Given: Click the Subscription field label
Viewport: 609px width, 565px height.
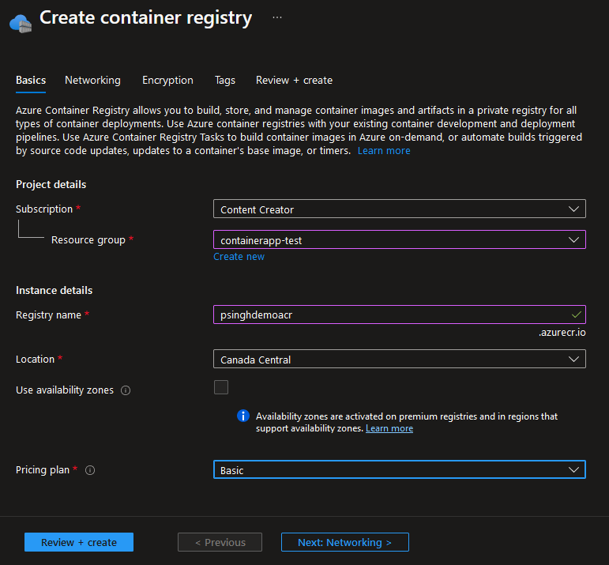Looking at the screenshot, I should point(44,209).
